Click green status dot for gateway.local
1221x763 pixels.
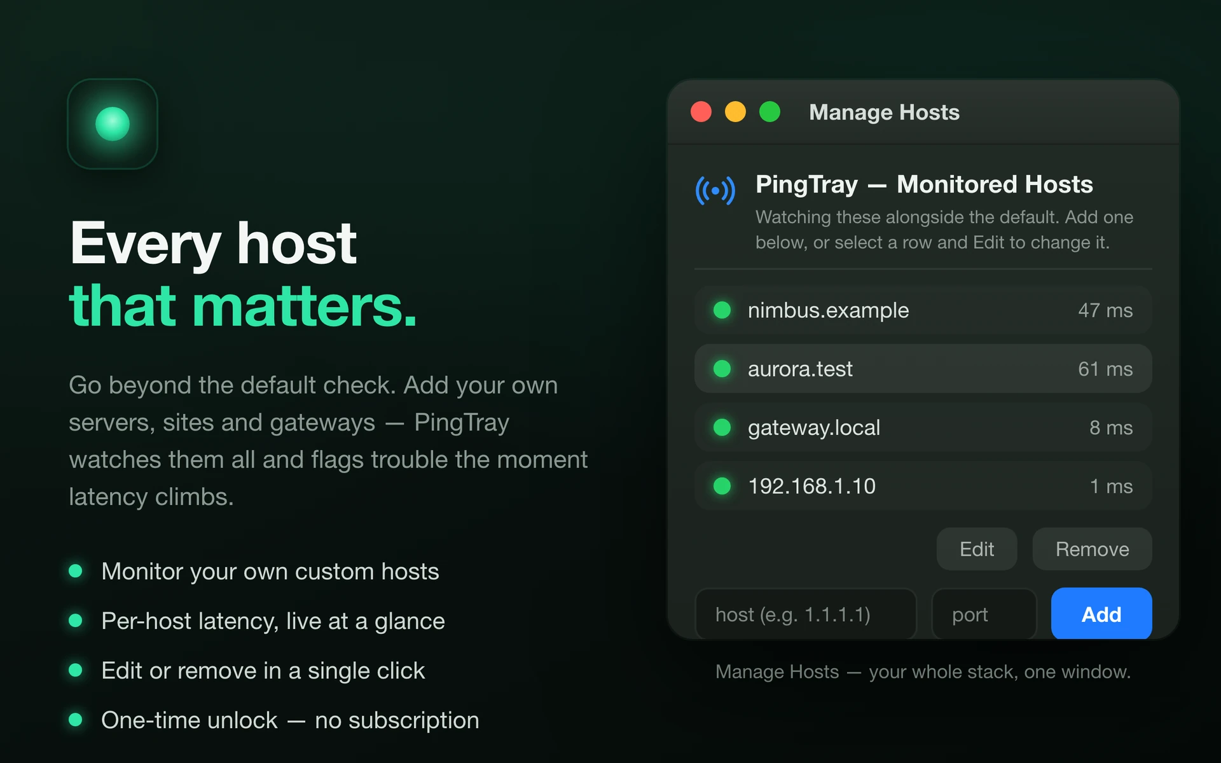[722, 427]
